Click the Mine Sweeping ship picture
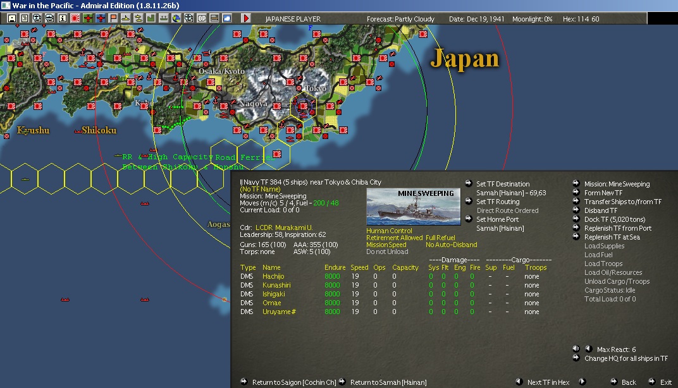 pyautogui.click(x=414, y=207)
